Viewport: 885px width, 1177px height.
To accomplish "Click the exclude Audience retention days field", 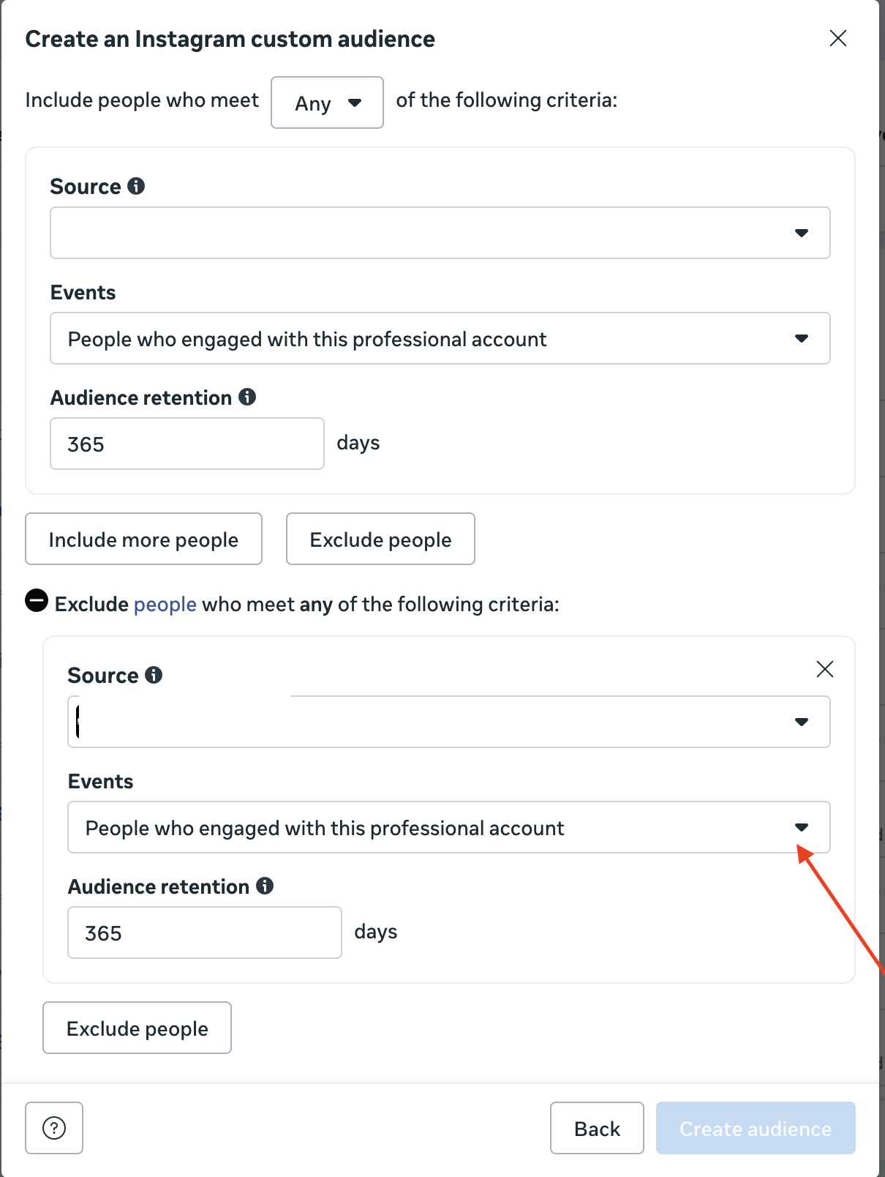I will pyautogui.click(x=204, y=933).
